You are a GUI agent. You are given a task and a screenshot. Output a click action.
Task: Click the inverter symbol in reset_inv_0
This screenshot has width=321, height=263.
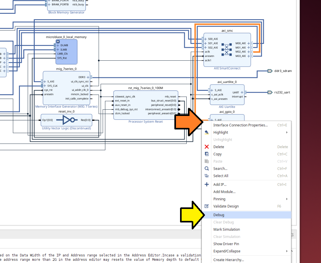[x=68, y=120]
